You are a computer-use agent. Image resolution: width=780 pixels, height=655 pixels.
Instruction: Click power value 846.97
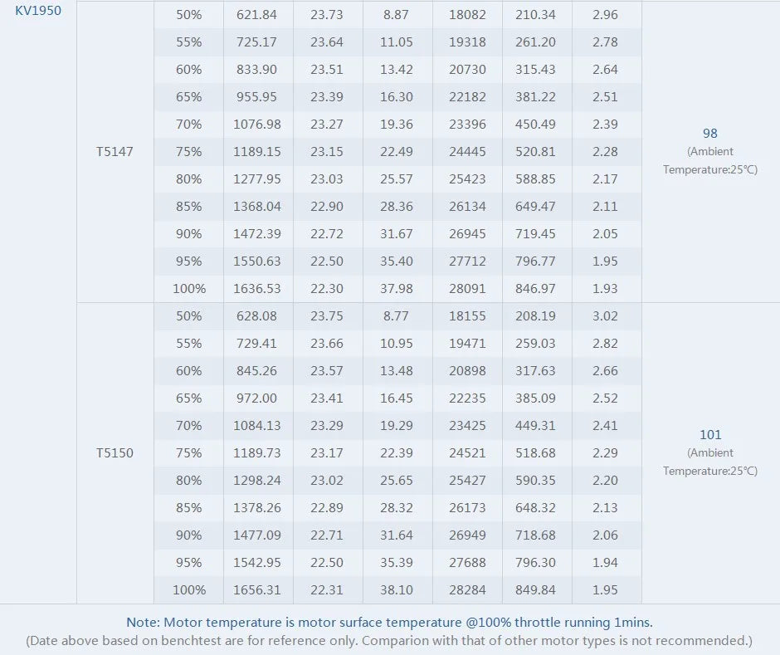535,289
